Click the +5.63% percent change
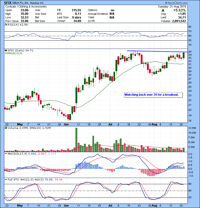The height and width of the screenshot is (208, 200). click(x=179, y=10)
